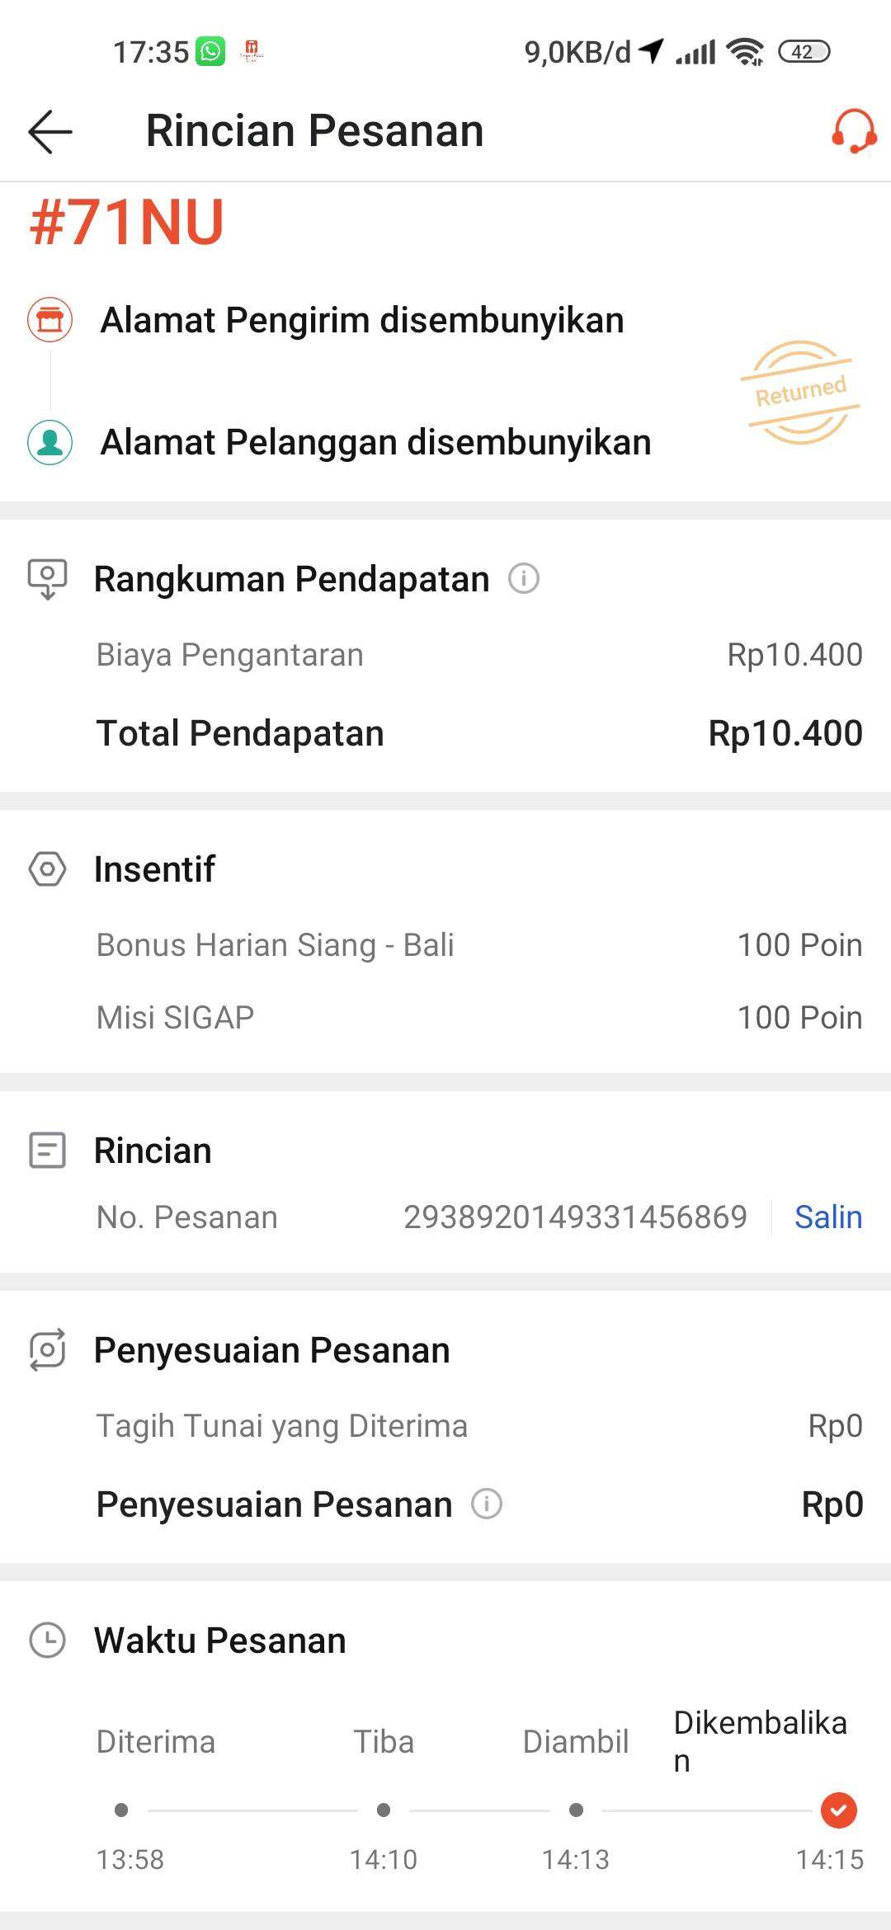
Task: Tap the Rincian document icon
Action: pos(48,1151)
